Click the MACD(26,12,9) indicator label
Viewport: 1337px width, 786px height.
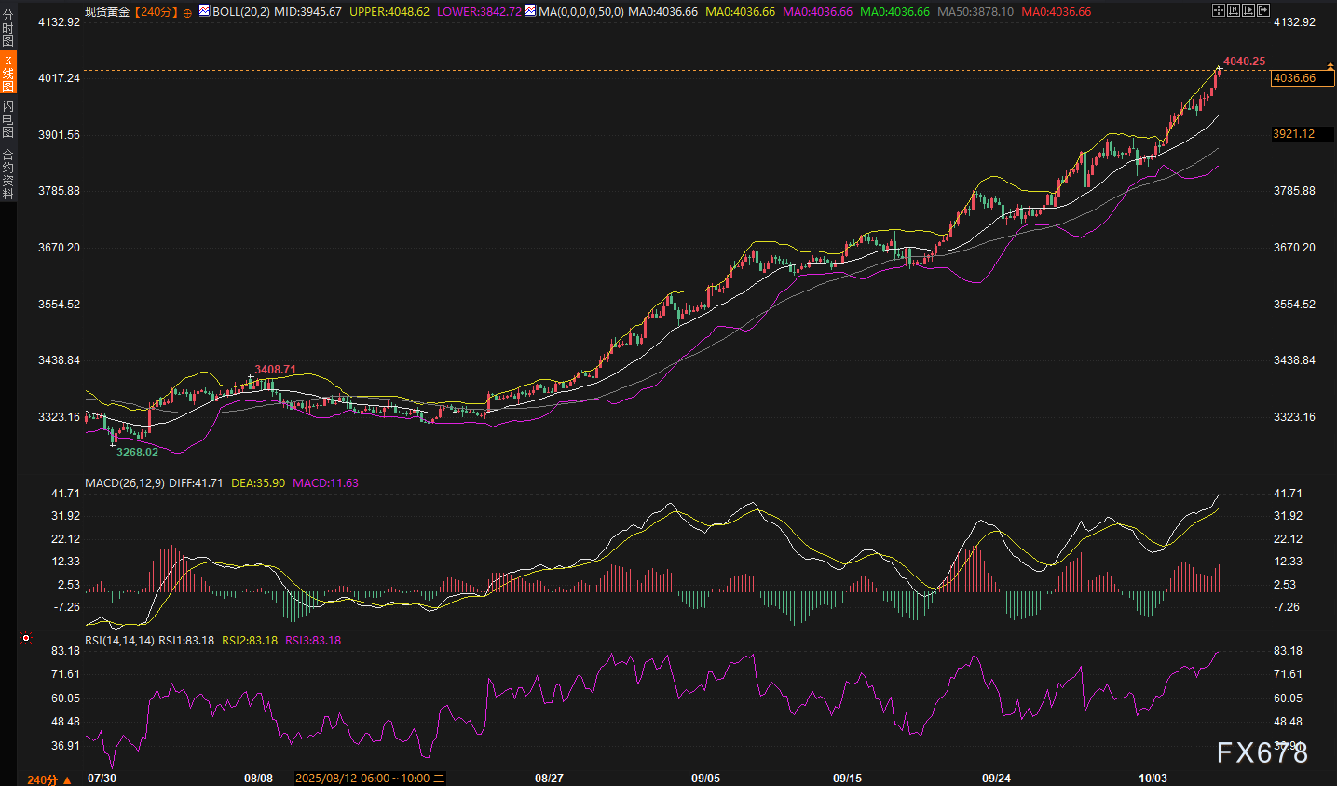point(124,483)
